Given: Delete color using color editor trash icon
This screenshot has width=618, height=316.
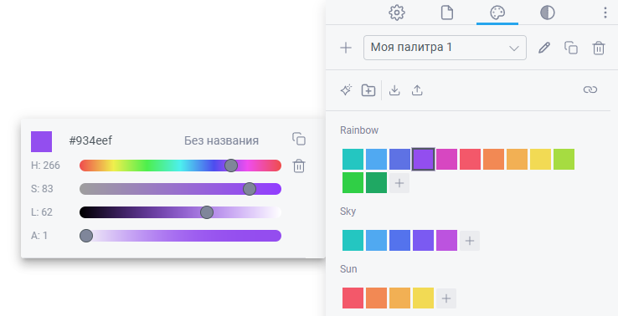Looking at the screenshot, I should pos(299,166).
